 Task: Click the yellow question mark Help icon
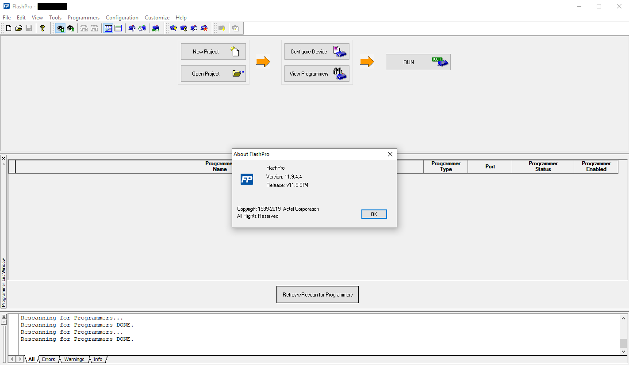[x=42, y=28]
